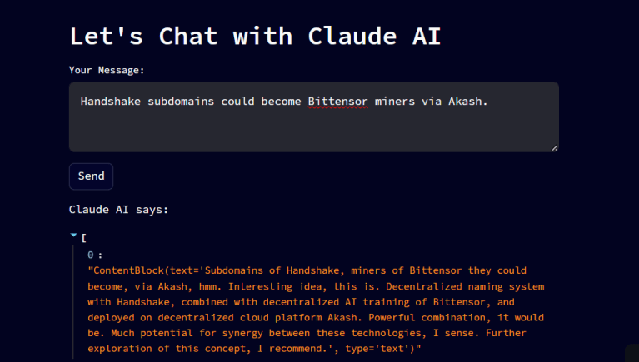The image size is (639, 362).
Task: Focus the Your Message text area
Action: pos(313,125)
